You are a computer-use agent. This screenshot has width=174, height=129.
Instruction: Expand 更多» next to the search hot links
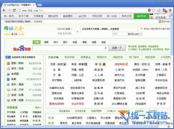click(167, 49)
